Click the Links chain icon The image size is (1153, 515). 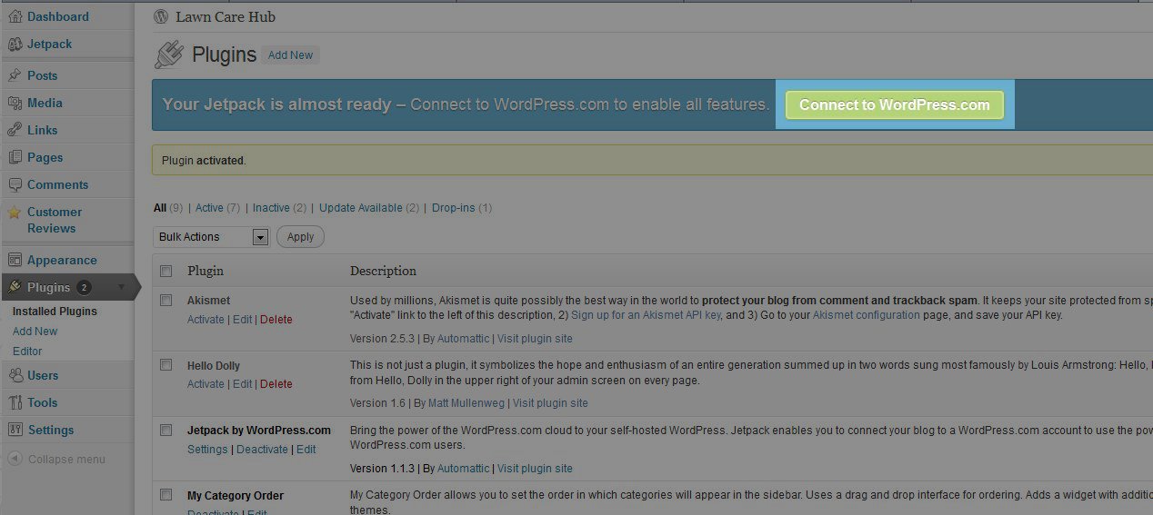point(15,130)
